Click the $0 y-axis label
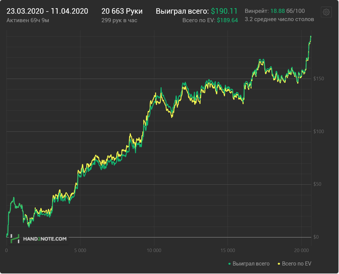The image size is (339, 274). coord(316,237)
